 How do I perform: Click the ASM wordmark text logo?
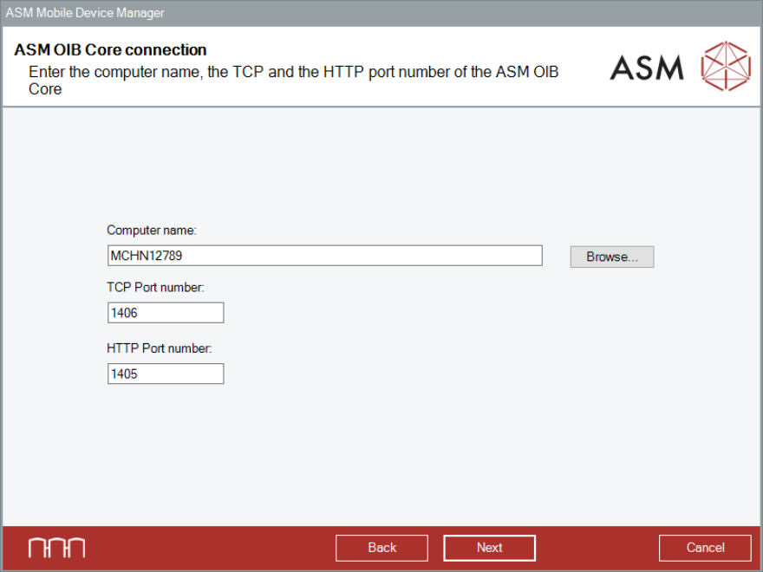click(x=647, y=67)
